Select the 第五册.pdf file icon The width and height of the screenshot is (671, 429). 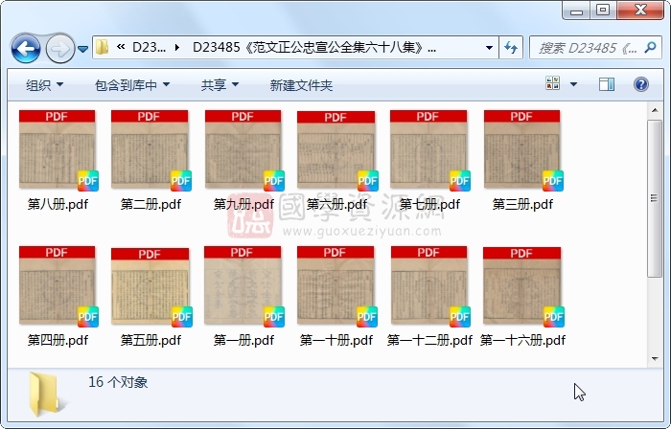point(150,286)
